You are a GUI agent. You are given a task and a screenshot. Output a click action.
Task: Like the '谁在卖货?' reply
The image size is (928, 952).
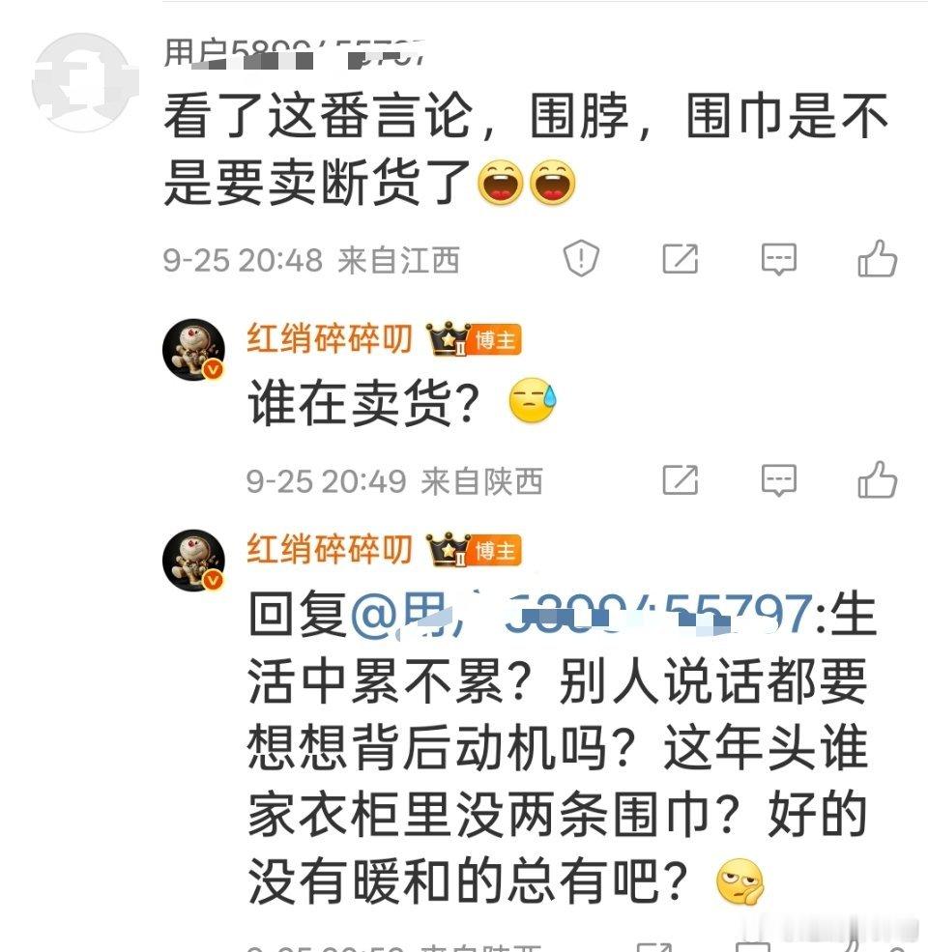pos(877,479)
